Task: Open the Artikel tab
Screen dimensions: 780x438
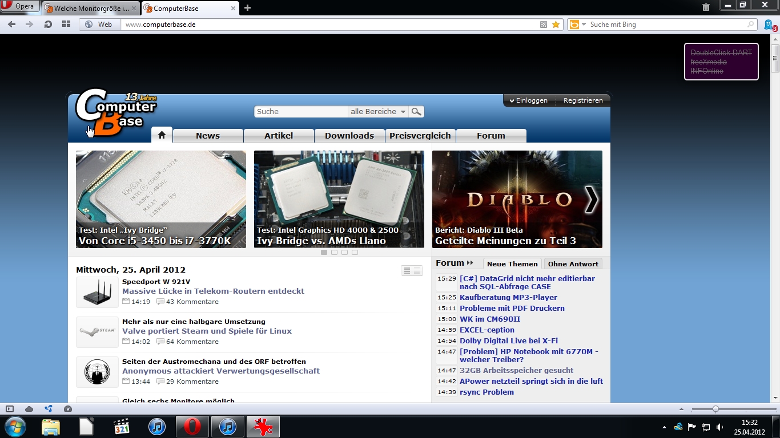Action: 279,136
